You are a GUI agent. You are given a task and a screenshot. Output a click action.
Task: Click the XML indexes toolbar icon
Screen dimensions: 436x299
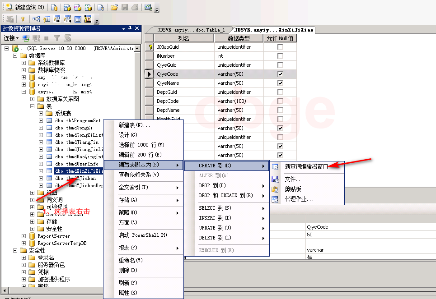[67, 19]
